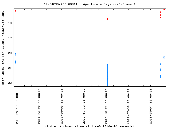The image size is (171, 128).
Task: Select the rightmost red point at top-right corner
Action: pyautogui.click(x=164, y=10)
